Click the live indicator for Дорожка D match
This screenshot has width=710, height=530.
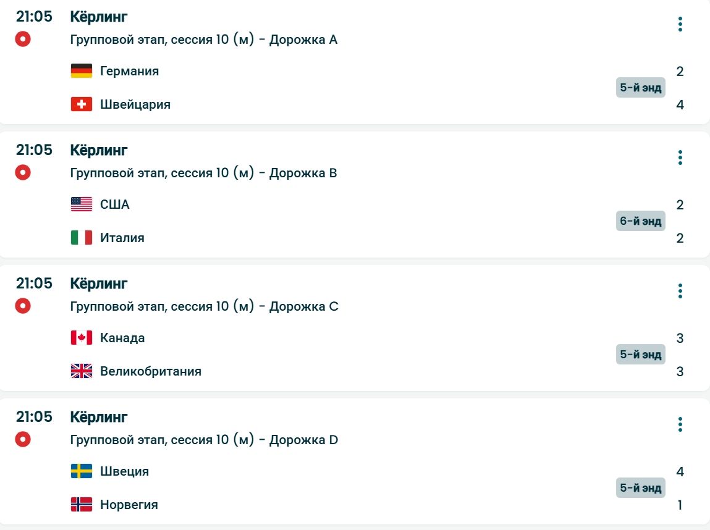pos(23,439)
